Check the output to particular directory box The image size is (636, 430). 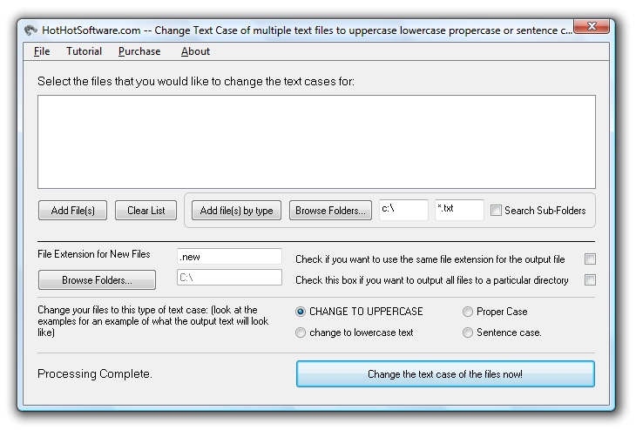click(x=590, y=279)
